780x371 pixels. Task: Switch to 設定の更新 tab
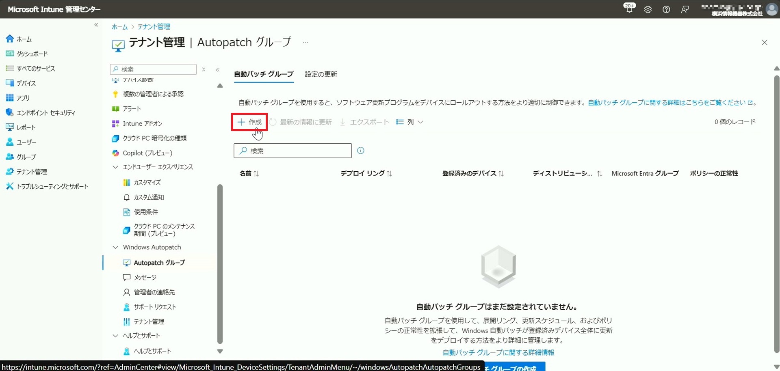(x=321, y=74)
